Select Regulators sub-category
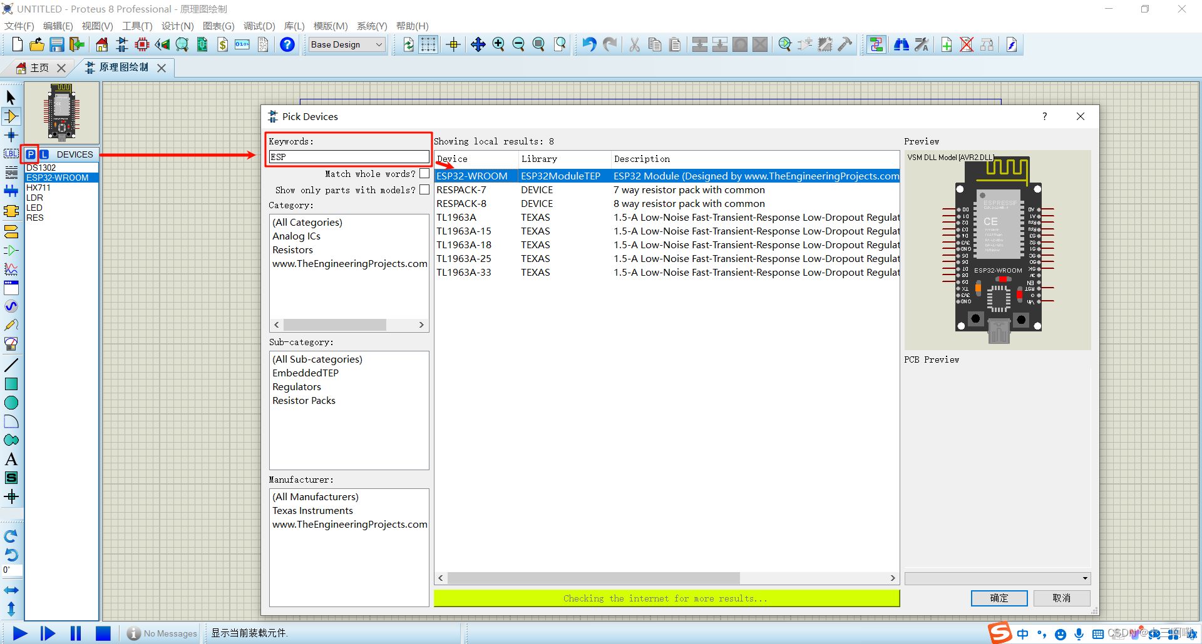 [x=297, y=387]
